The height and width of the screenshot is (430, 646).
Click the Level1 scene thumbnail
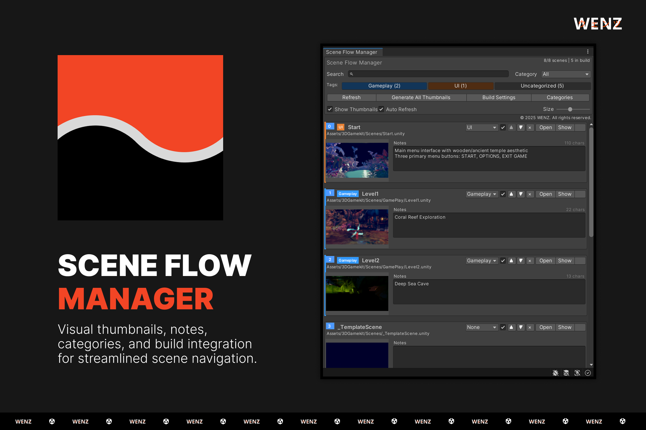pos(357,227)
